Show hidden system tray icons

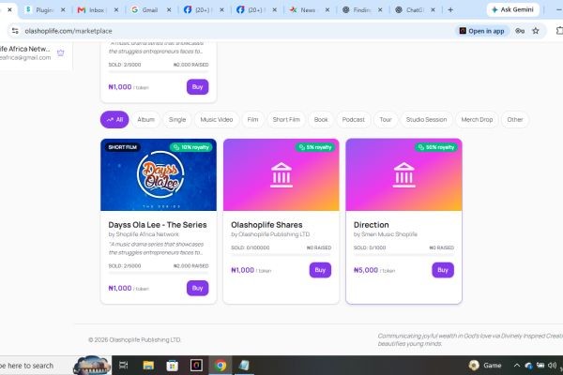(x=517, y=366)
